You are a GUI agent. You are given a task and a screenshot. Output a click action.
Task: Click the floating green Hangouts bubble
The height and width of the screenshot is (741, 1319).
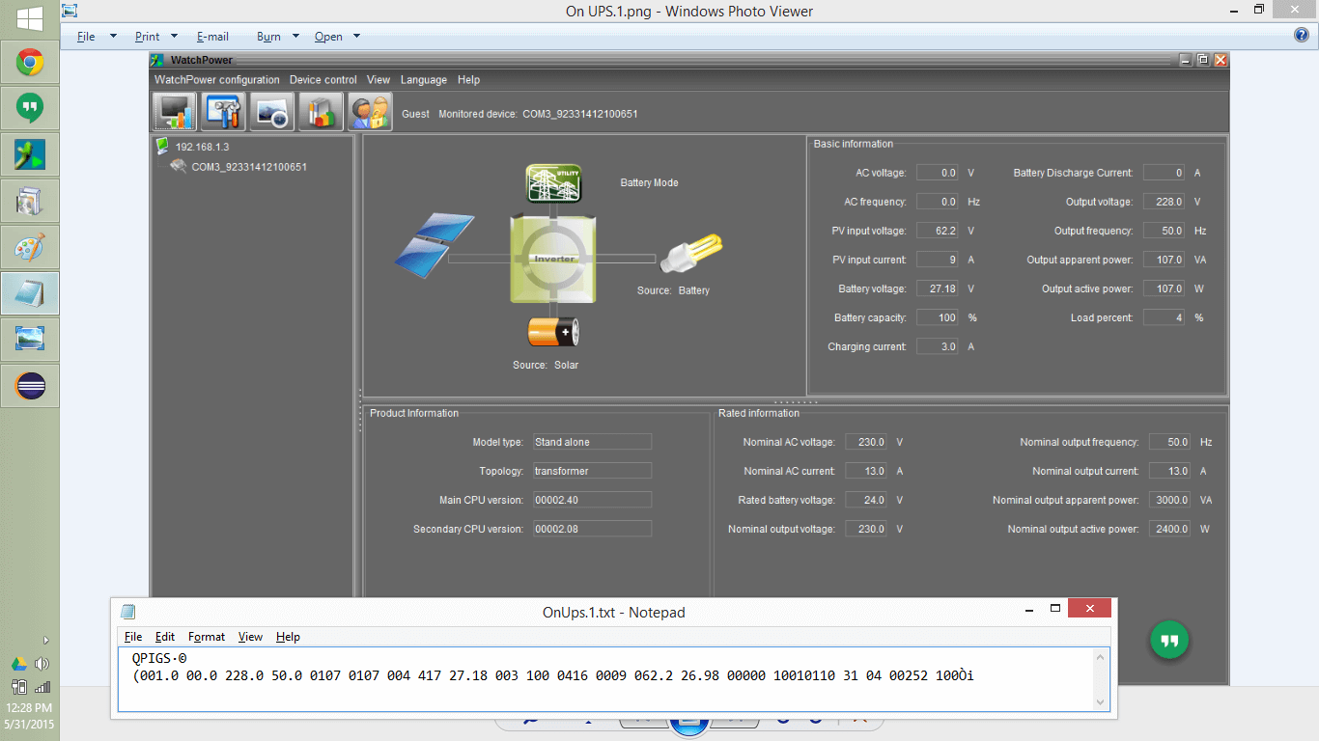pos(1169,640)
